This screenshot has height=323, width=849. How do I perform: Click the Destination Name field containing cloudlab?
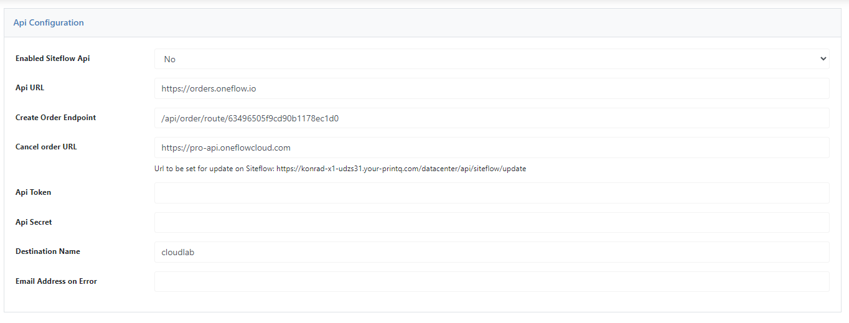(x=492, y=252)
